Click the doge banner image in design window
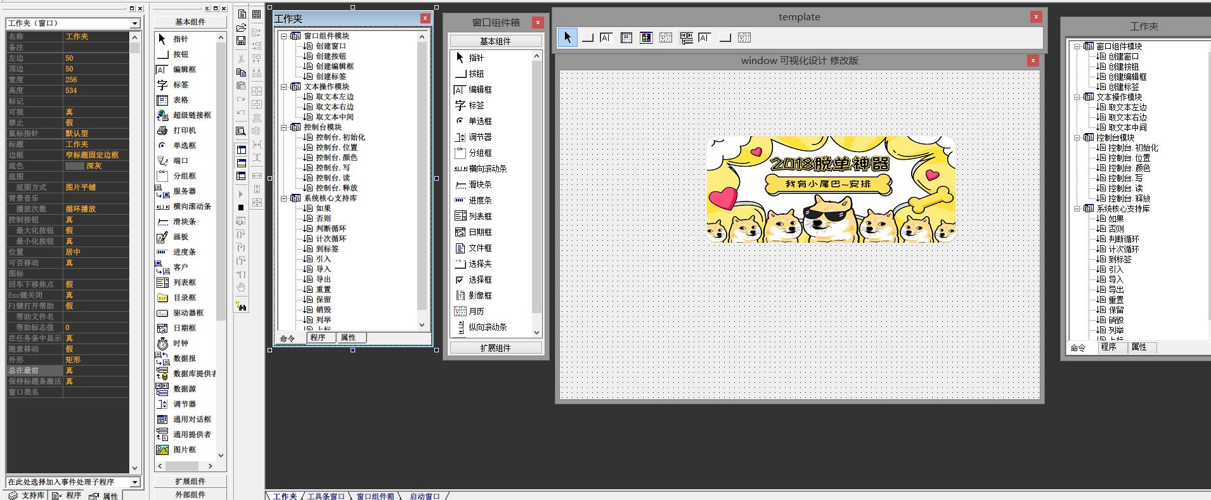Screen dimensions: 1211x500 [831, 189]
